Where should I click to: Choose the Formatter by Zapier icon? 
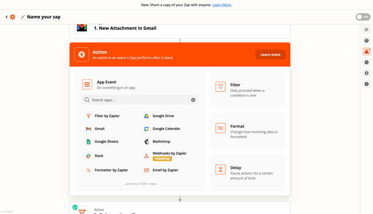(x=89, y=170)
